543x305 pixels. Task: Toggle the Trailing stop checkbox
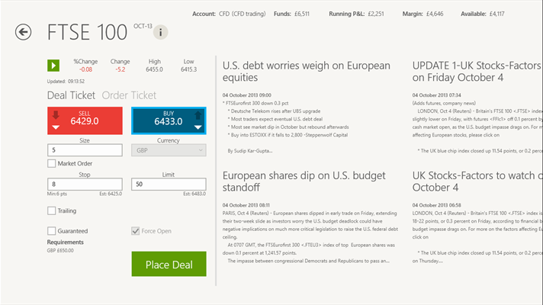point(51,210)
